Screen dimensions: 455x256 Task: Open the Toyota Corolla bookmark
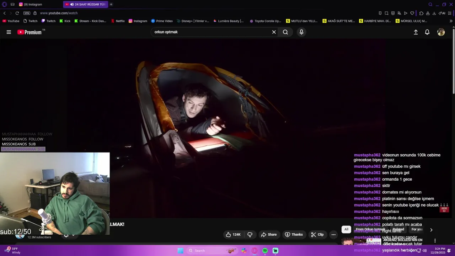point(266,21)
